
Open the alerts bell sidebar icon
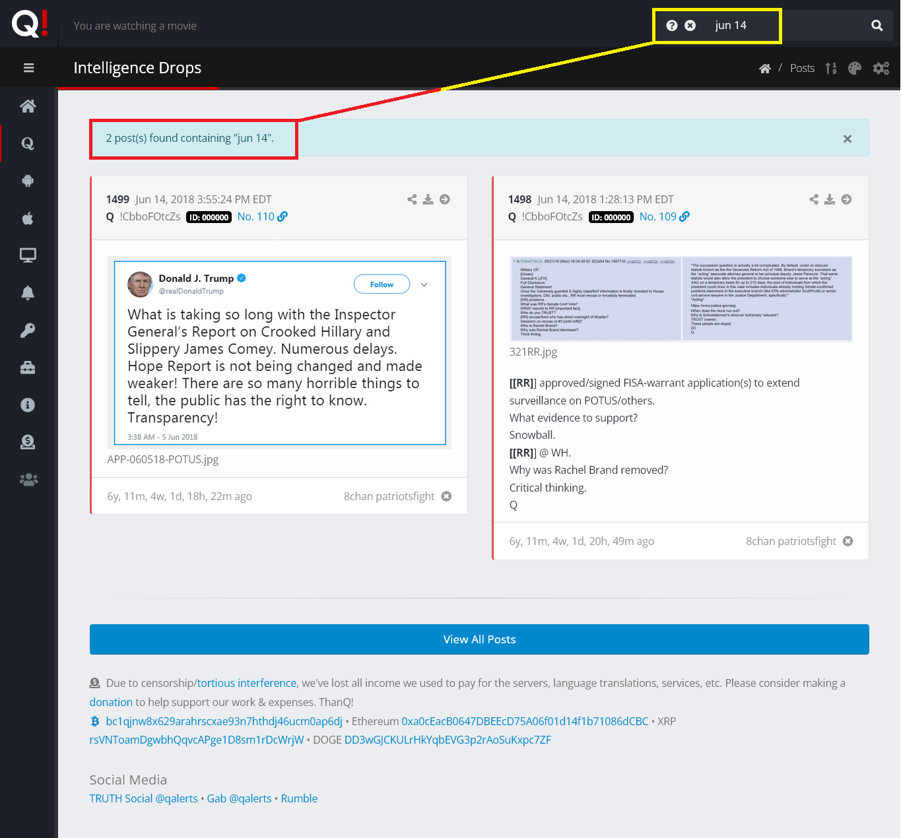[x=28, y=293]
